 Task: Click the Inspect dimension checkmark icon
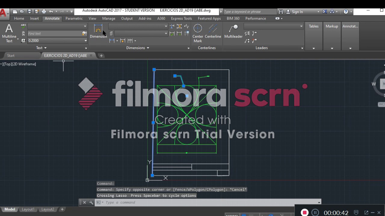click(172, 34)
